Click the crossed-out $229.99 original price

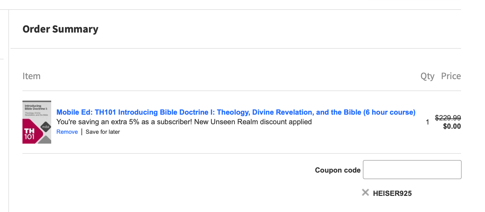click(x=448, y=118)
